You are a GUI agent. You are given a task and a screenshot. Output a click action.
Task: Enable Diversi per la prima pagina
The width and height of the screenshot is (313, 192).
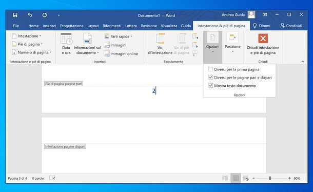click(x=210, y=69)
